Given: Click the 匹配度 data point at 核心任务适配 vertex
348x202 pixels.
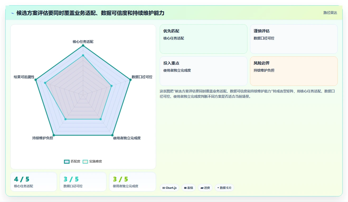Looking at the screenshot, I should [x=83, y=46].
